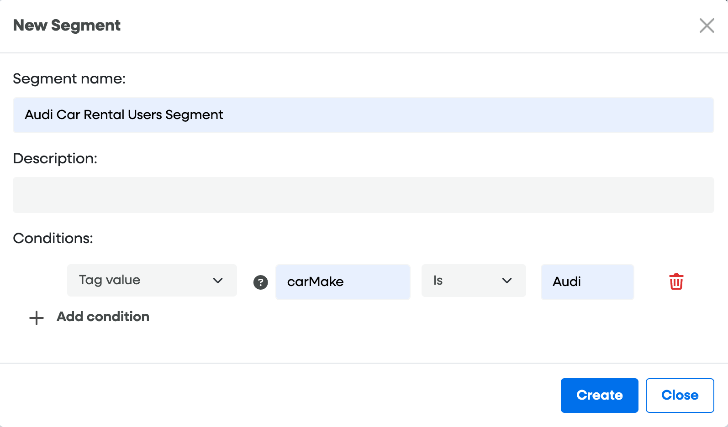
Task: Click the question mark help icon
Action: coord(260,282)
